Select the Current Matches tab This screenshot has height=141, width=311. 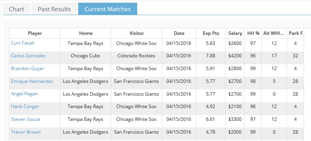108,9
